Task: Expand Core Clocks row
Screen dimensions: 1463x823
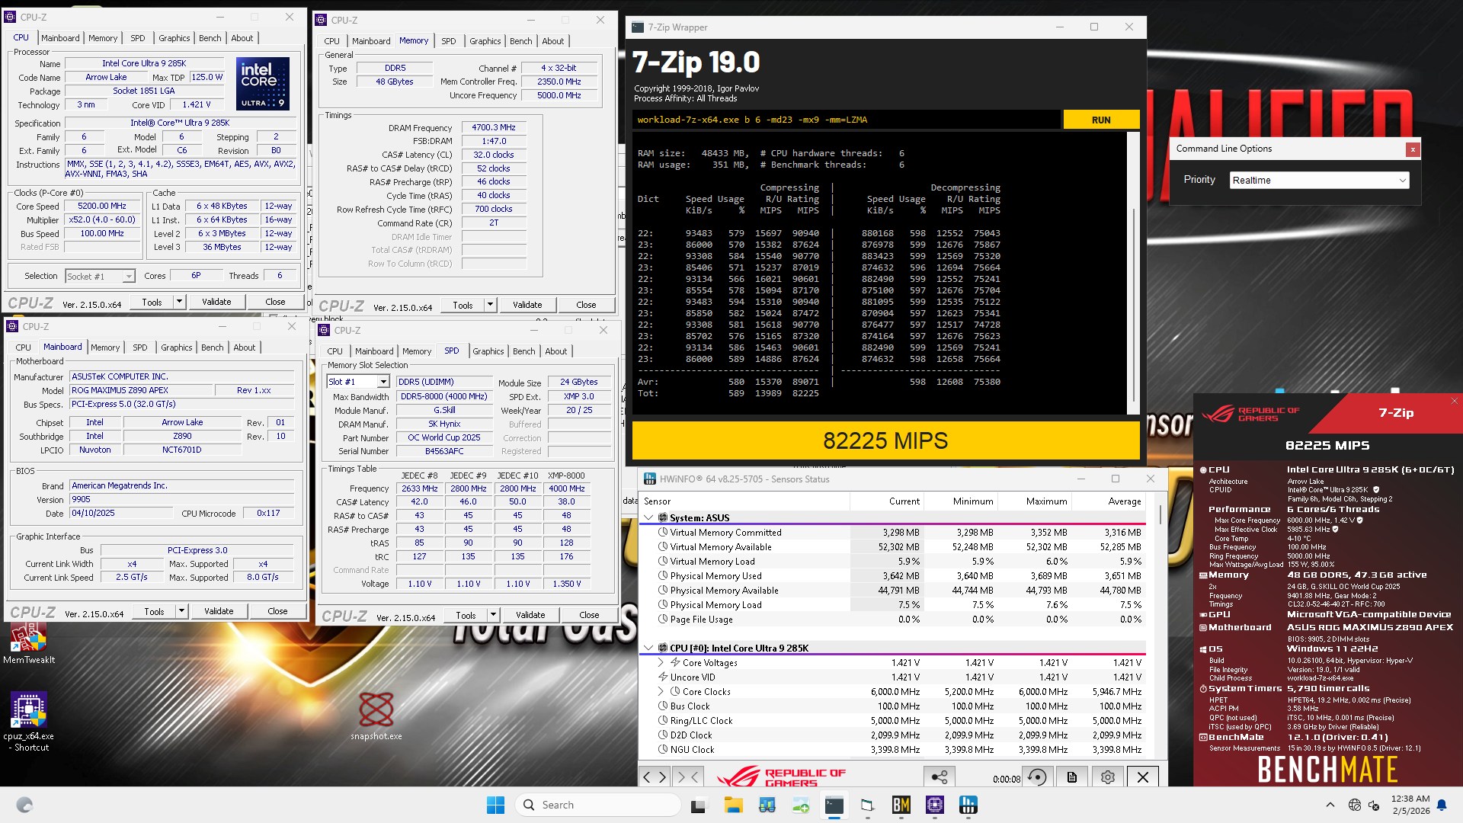Action: 661,692
